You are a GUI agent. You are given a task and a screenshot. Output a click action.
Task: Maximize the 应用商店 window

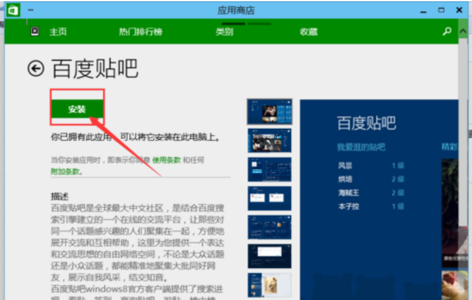click(x=441, y=10)
